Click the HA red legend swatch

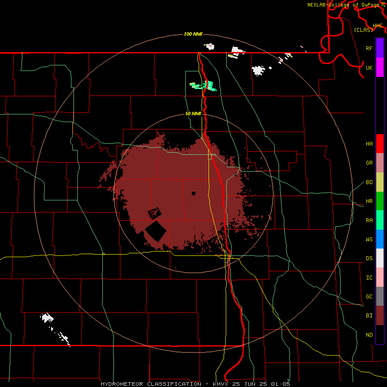pos(380,144)
